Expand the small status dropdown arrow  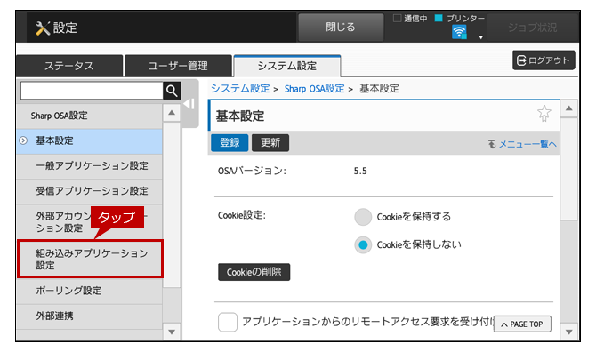click(481, 37)
